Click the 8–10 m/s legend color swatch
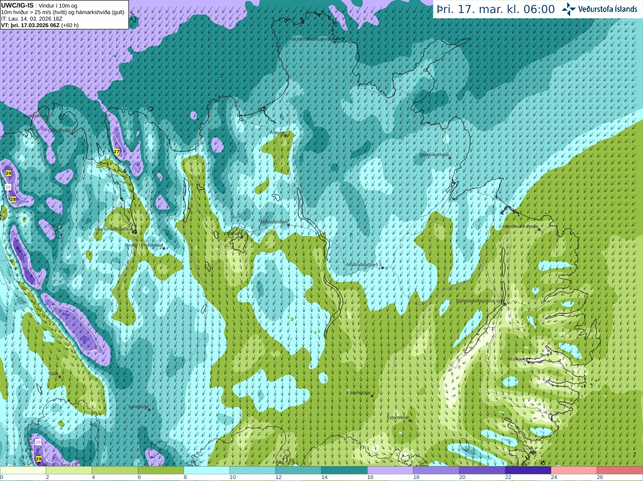The image size is (643, 481). pos(207,470)
